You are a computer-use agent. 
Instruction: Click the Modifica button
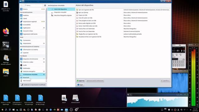165,81
